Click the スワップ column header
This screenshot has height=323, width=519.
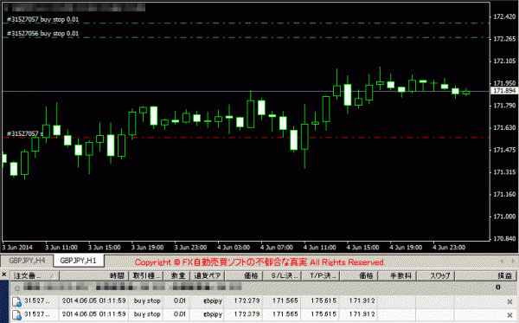pos(436,275)
